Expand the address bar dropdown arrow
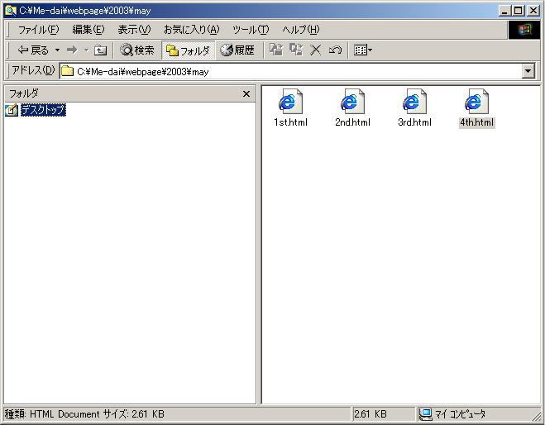 coord(528,71)
